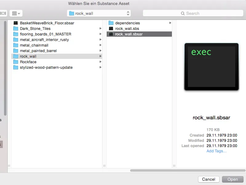Image resolution: width=246 pixels, height=185 pixels.
Task: Select the BasketWeaveBrick_Floor.sbsar file name
Action: click(x=47, y=23)
